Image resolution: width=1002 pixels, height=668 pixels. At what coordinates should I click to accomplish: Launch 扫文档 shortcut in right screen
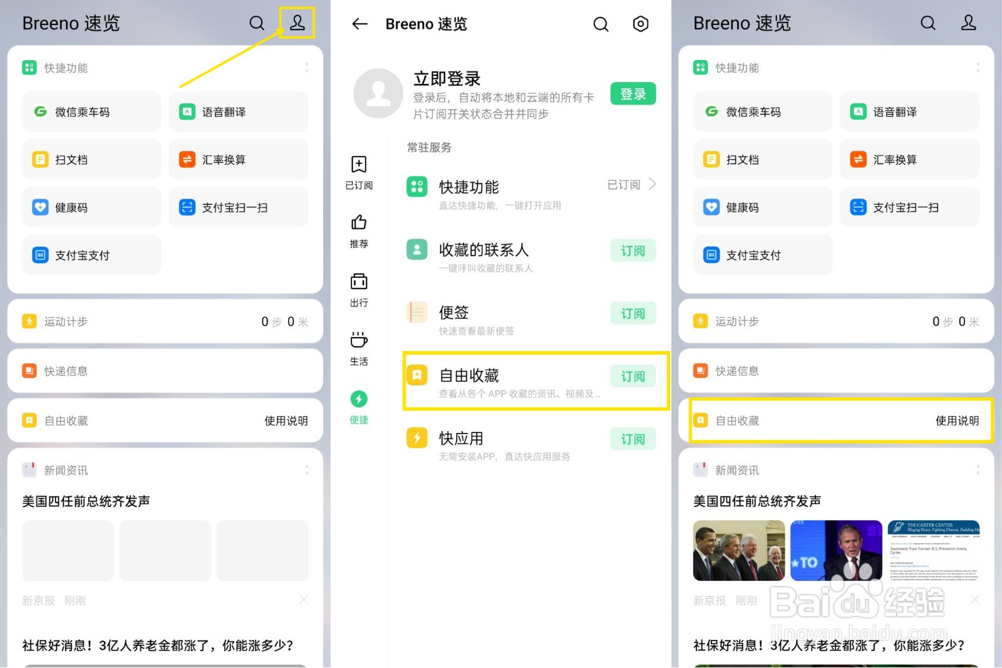coord(763,159)
